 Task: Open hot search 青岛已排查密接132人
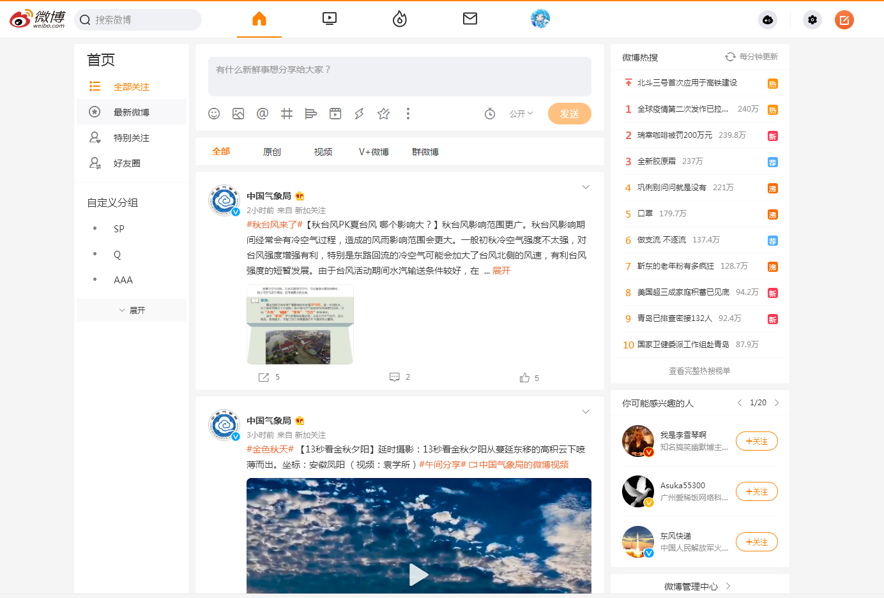click(x=674, y=318)
